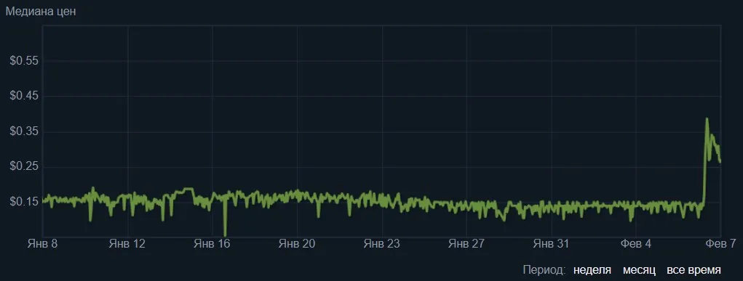This screenshot has height=281, width=743.
Task: Click the "Янв 16" date label
Action: tap(212, 244)
